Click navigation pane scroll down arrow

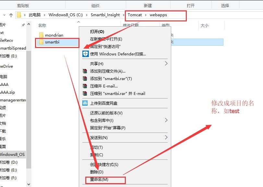29,184
